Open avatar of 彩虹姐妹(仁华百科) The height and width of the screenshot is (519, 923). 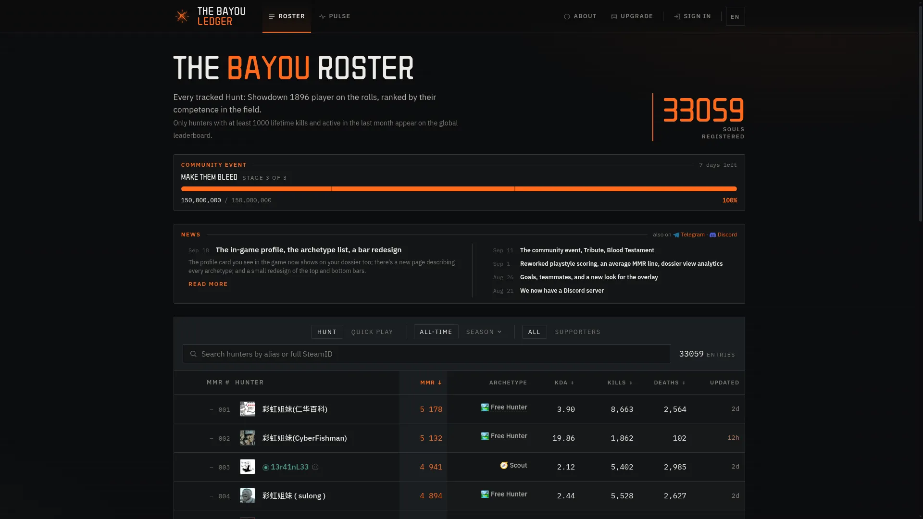248,409
